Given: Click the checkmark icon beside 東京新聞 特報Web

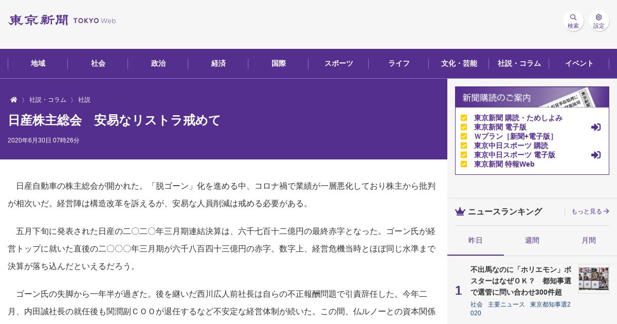Looking at the screenshot, I should (464, 164).
